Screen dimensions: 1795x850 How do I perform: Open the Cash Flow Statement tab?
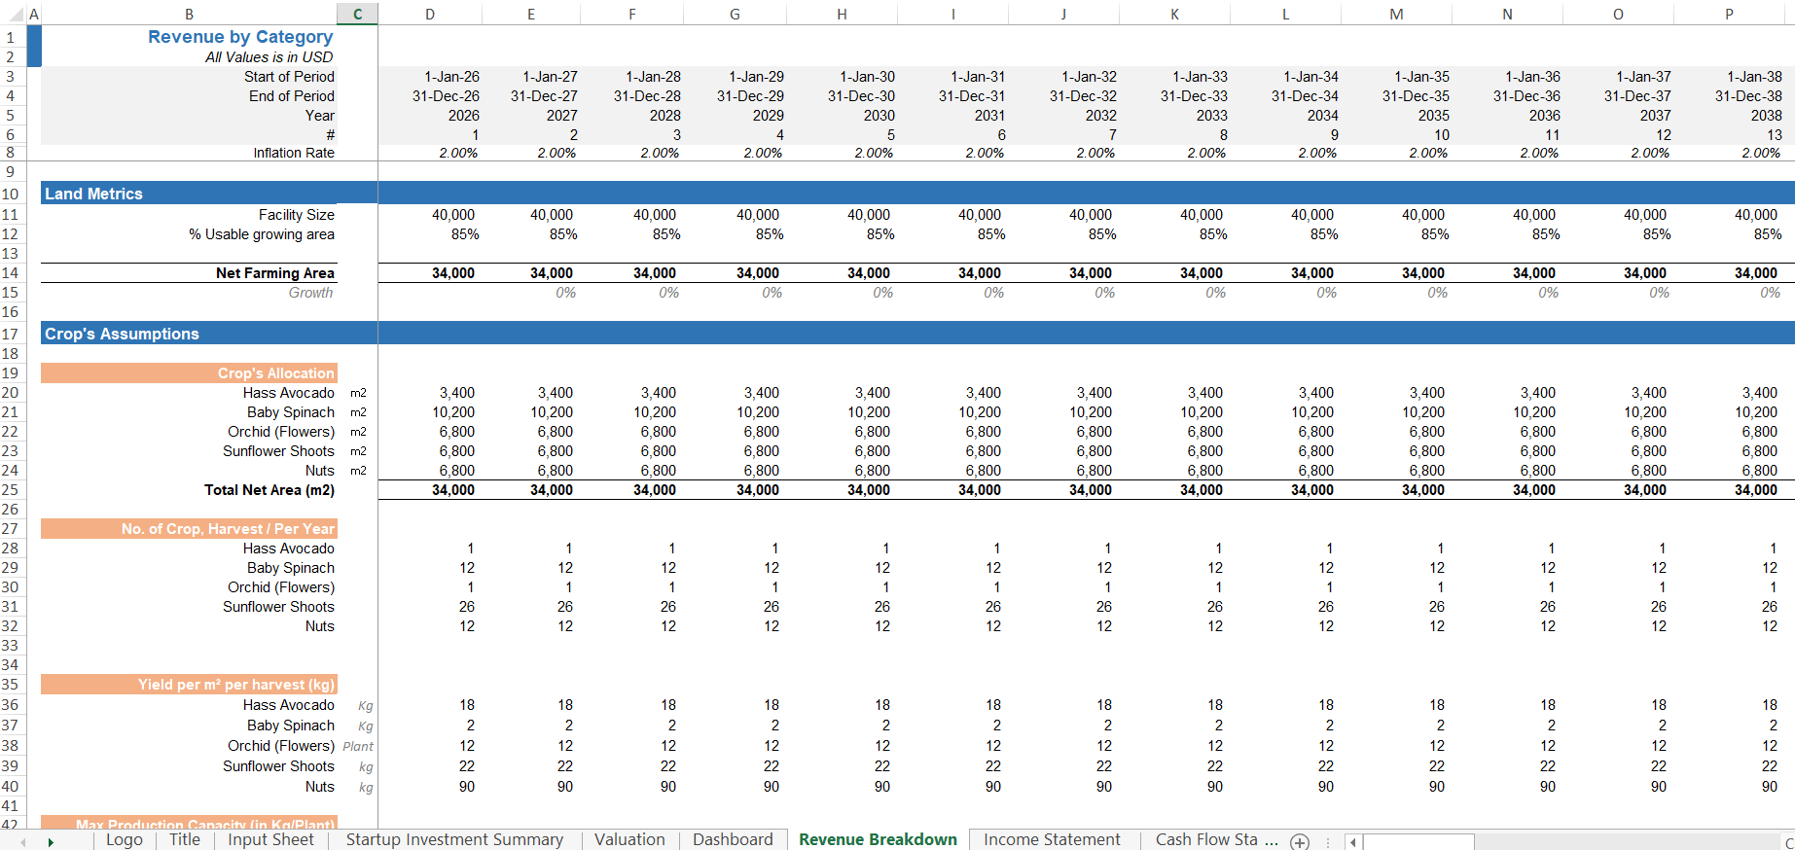tap(1206, 840)
